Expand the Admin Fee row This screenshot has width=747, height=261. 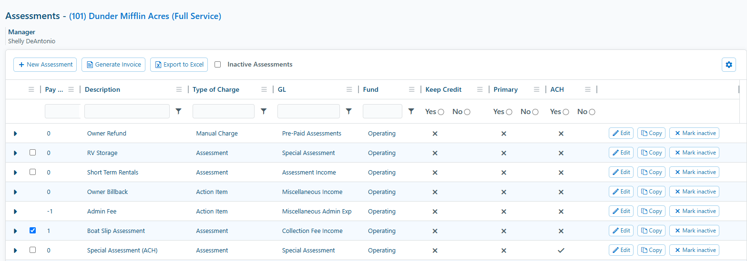[15, 212]
